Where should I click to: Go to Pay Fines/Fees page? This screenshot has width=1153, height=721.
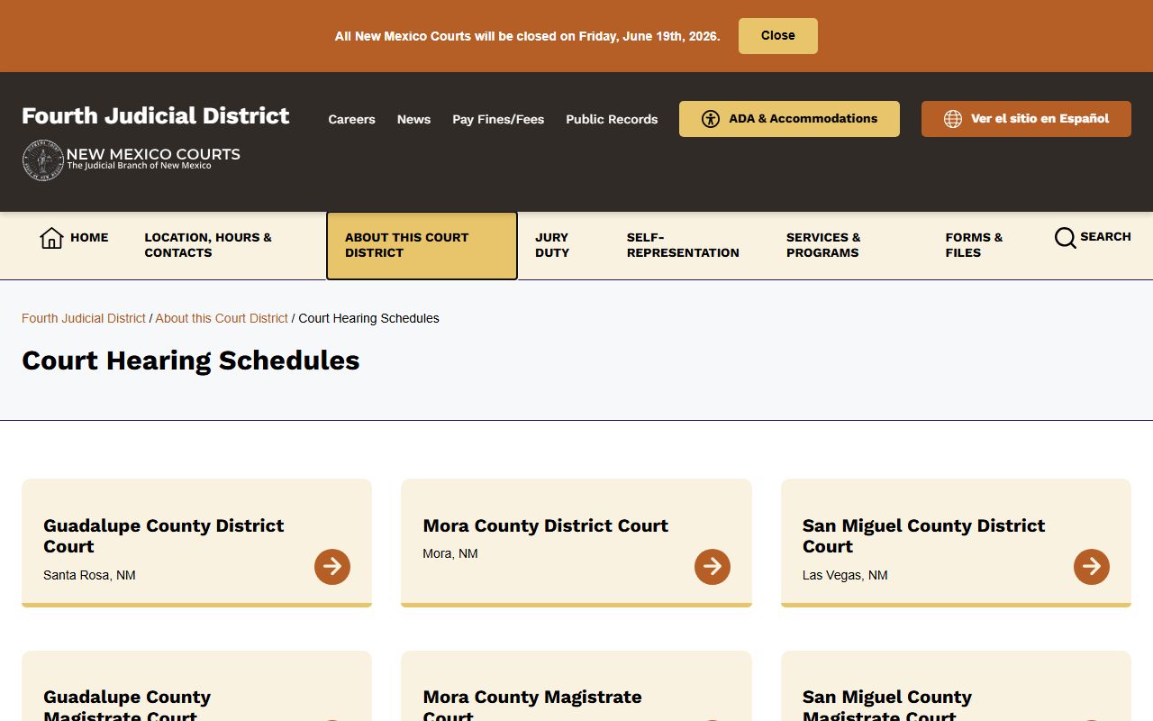[x=498, y=119]
